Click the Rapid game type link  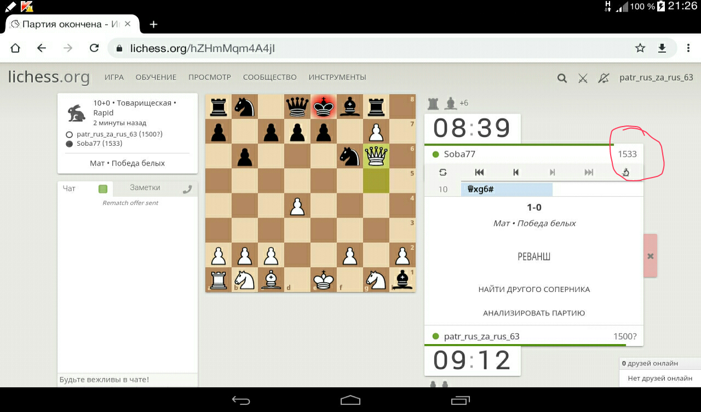(104, 113)
